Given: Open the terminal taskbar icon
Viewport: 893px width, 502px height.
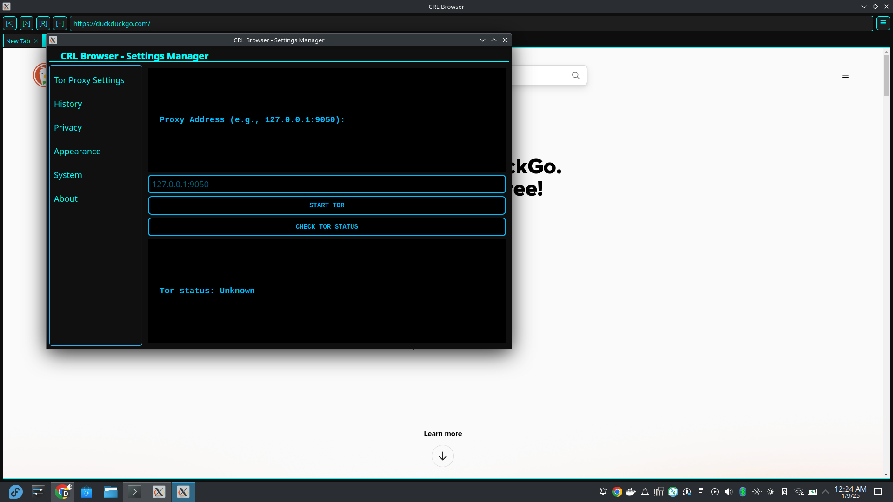Looking at the screenshot, I should 135,492.
